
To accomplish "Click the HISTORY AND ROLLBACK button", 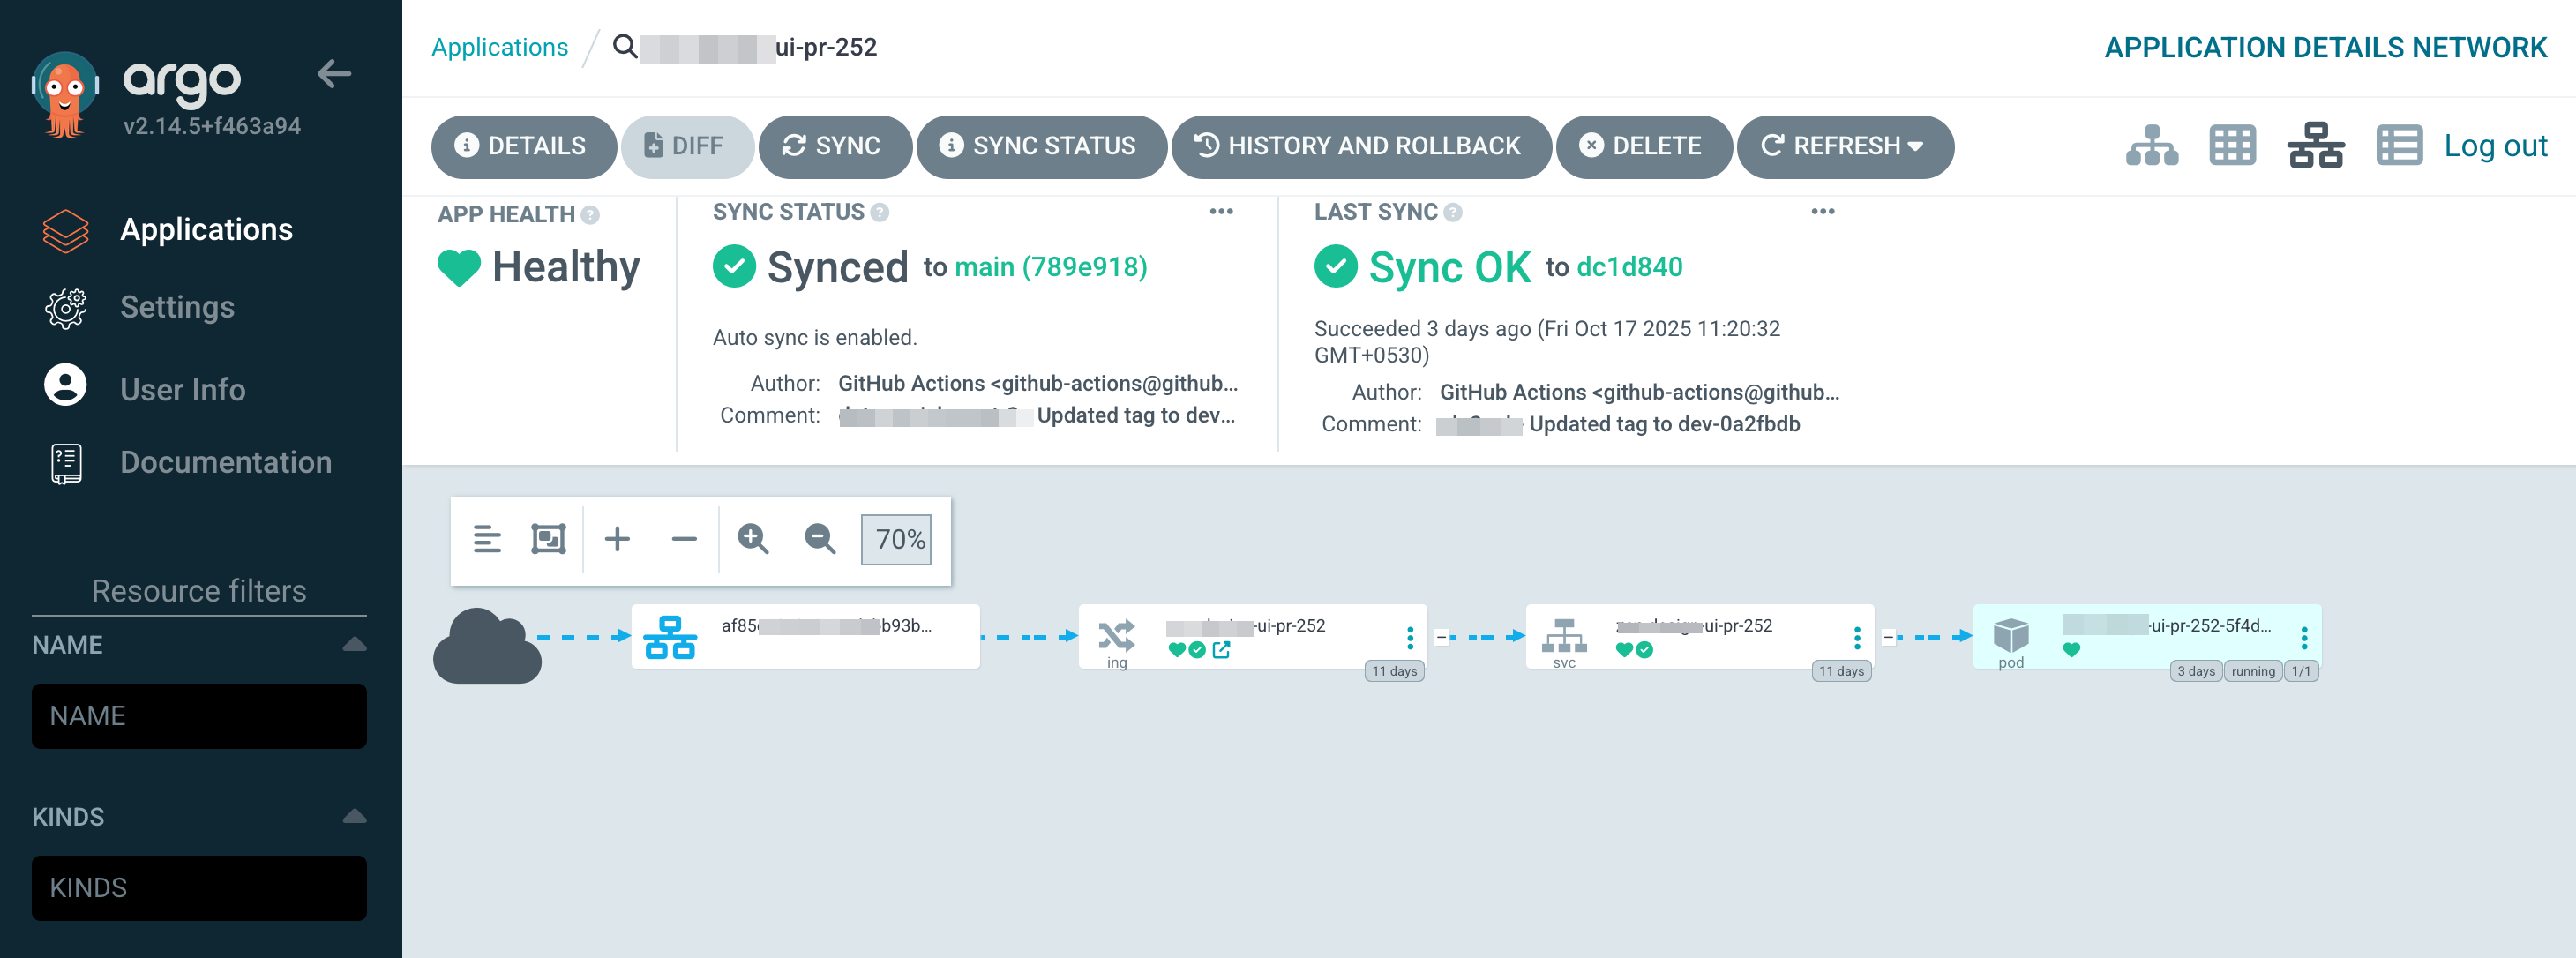I will coord(1360,146).
